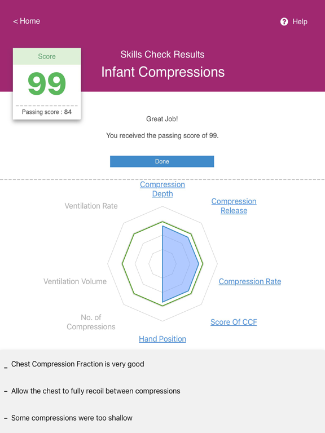Image resolution: width=325 pixels, height=433 pixels.
Task: Select the Hand Position link
Action: point(162,339)
